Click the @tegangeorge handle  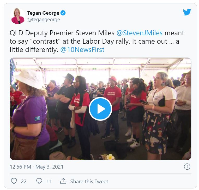(x=44, y=20)
